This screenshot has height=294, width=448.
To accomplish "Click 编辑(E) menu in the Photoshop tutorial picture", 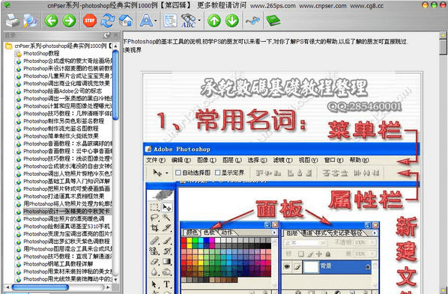I will tap(181, 160).
